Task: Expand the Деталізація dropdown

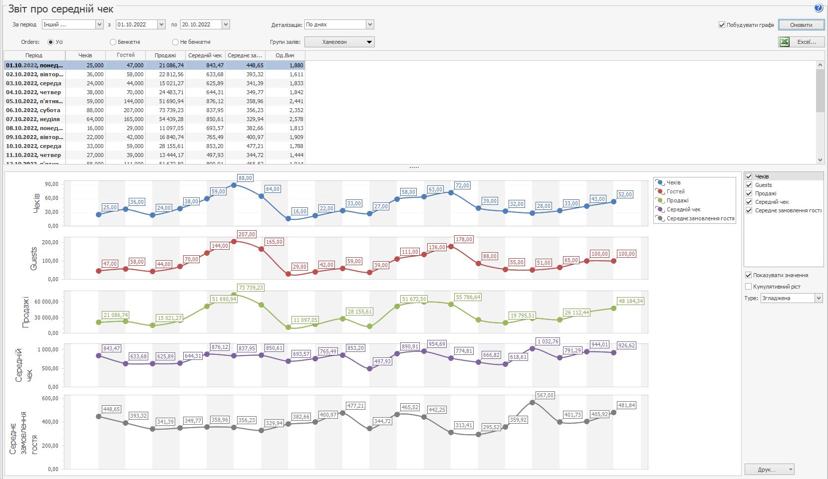Action: pos(369,24)
